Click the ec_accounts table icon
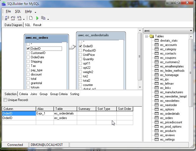Viewport: 196px width, 151px height. pos(156,45)
